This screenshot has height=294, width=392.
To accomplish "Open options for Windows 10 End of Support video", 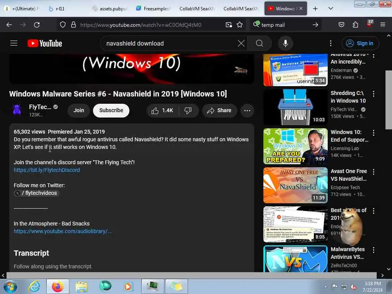I will tap(374, 133).
